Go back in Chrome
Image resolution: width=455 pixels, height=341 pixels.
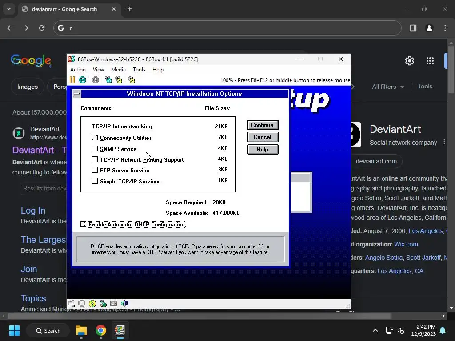click(x=10, y=28)
